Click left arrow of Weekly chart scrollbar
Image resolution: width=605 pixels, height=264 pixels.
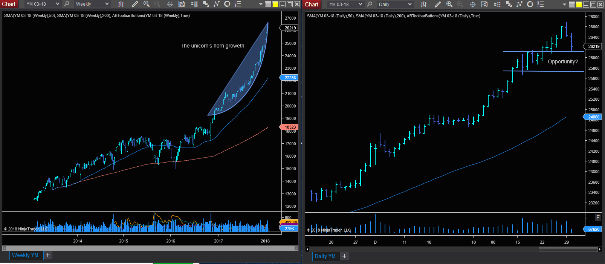pos(4,248)
